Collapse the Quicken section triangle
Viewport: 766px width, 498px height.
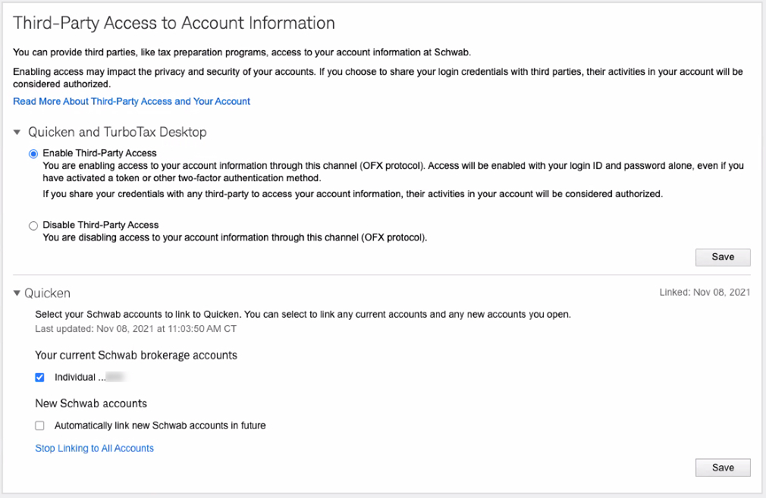click(17, 293)
